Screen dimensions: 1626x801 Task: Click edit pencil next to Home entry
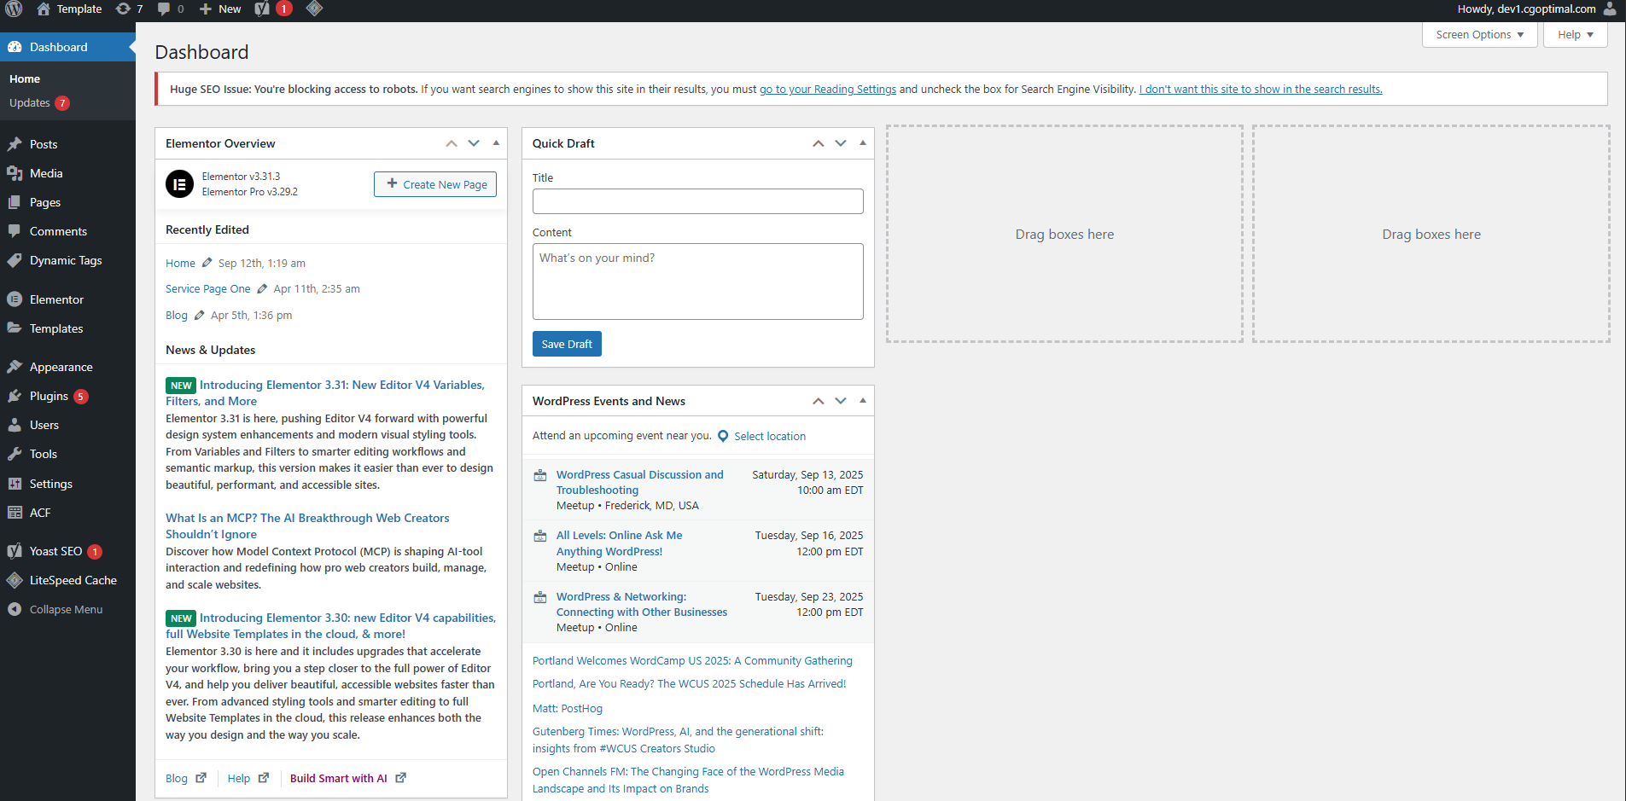207,263
